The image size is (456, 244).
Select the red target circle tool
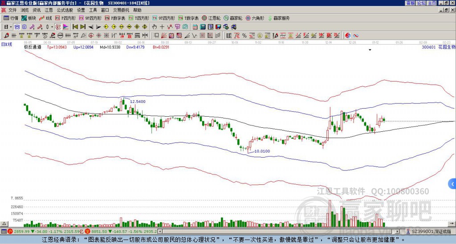click(x=91, y=36)
